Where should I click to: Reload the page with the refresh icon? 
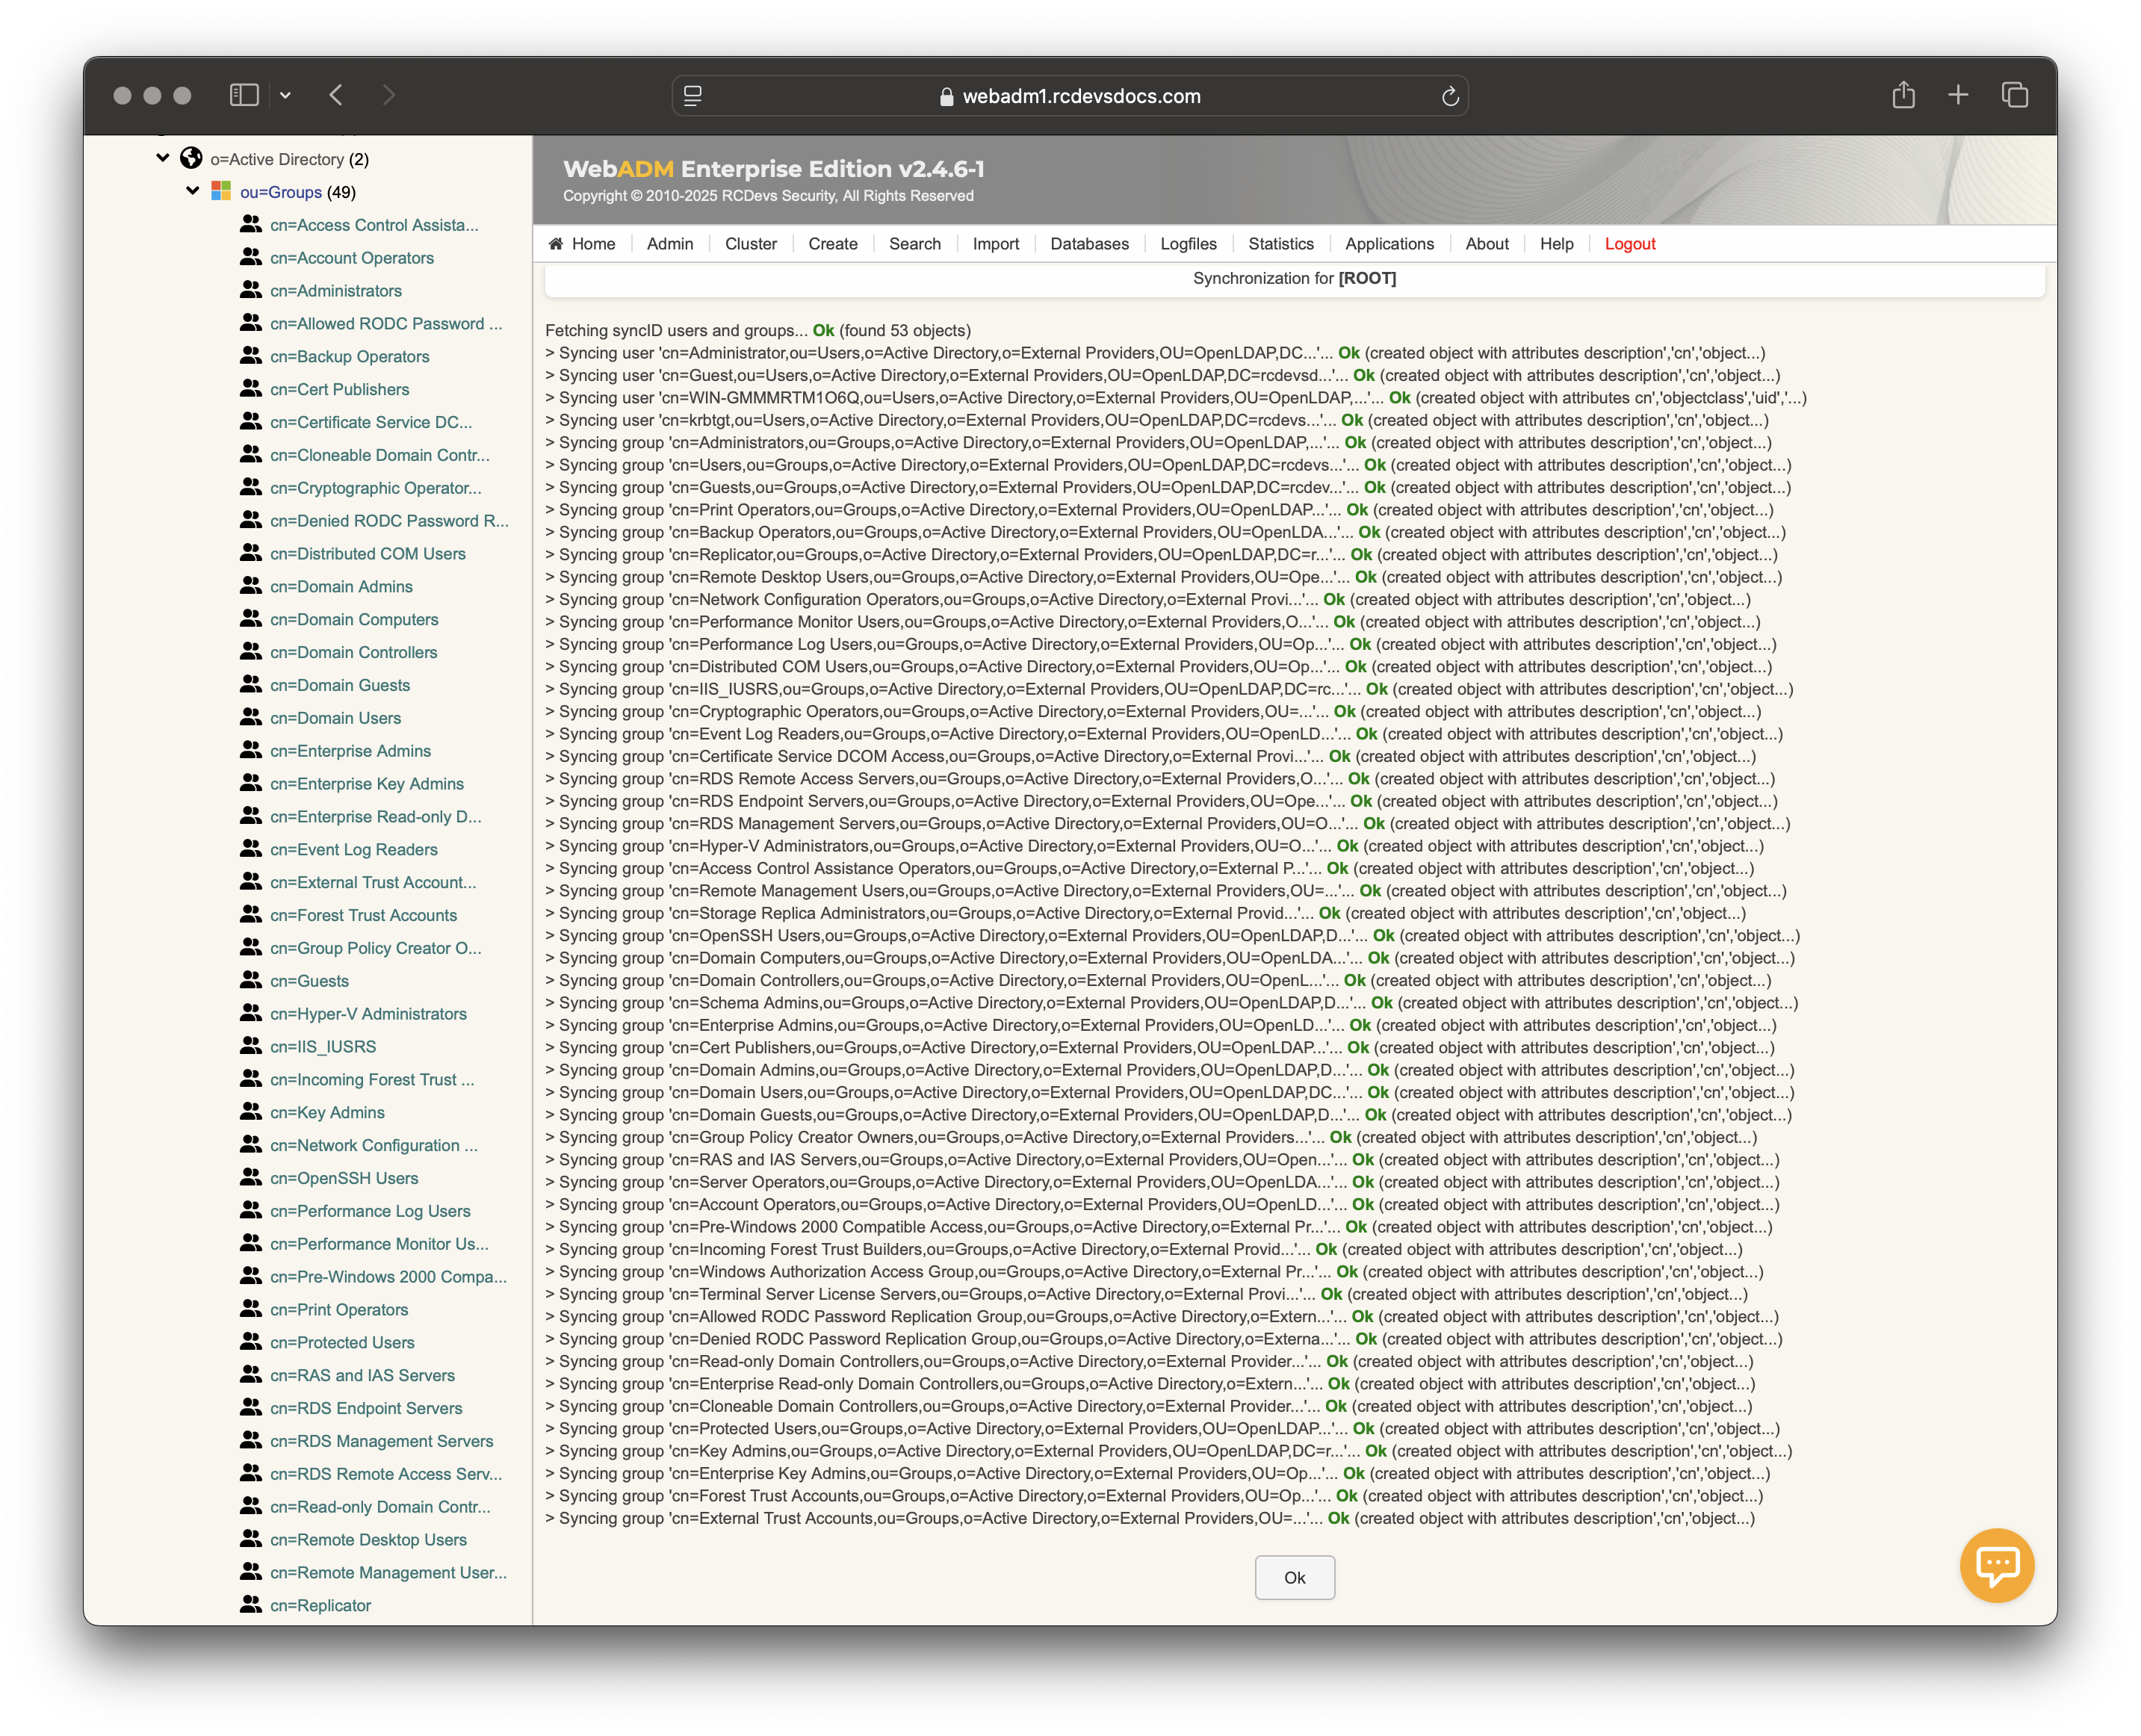click(1450, 96)
